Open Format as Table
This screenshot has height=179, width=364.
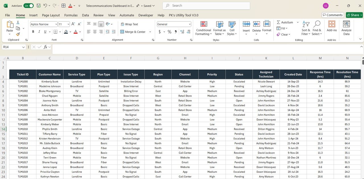220,28
